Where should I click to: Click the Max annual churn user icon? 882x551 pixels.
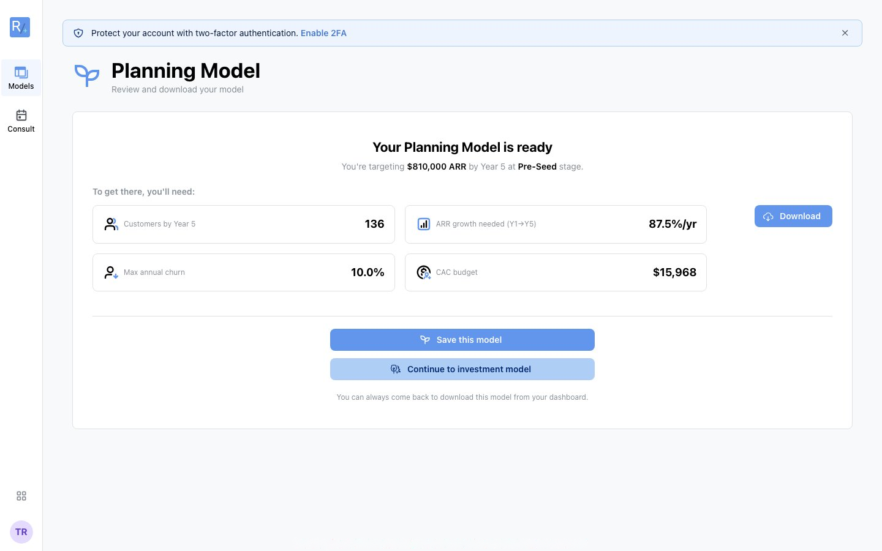pyautogui.click(x=111, y=272)
